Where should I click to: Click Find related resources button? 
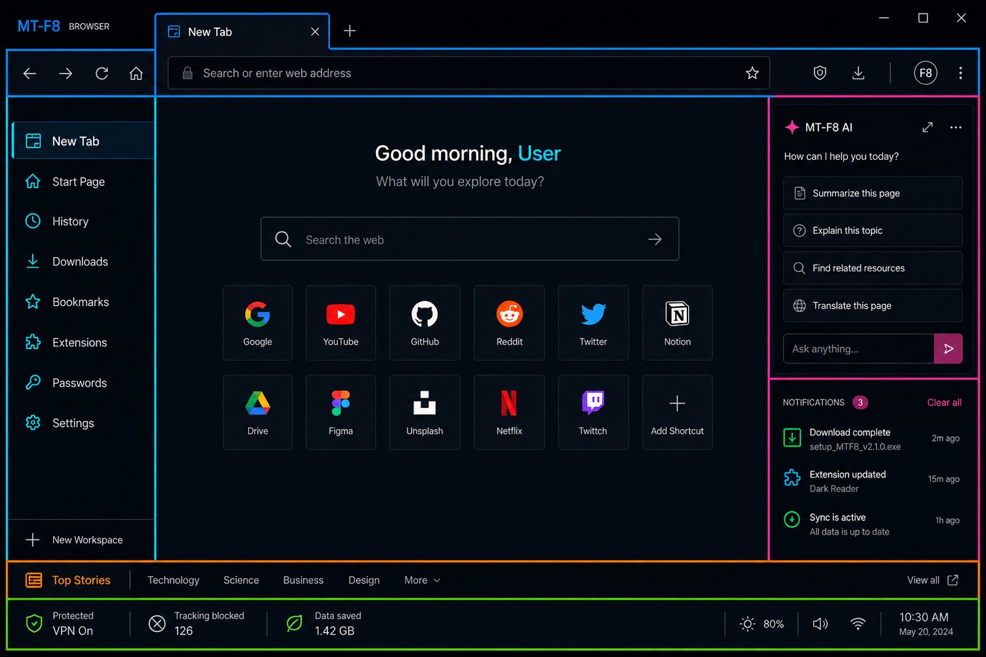click(x=873, y=268)
